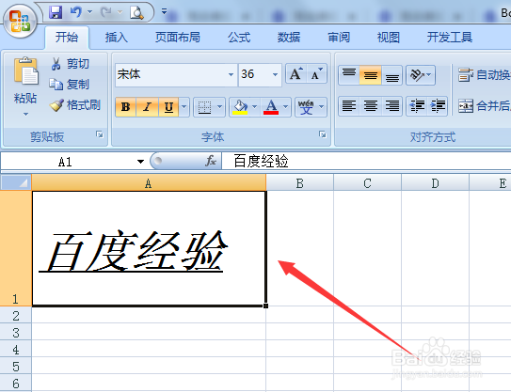Enable 自动换行 wrap text

click(x=484, y=75)
